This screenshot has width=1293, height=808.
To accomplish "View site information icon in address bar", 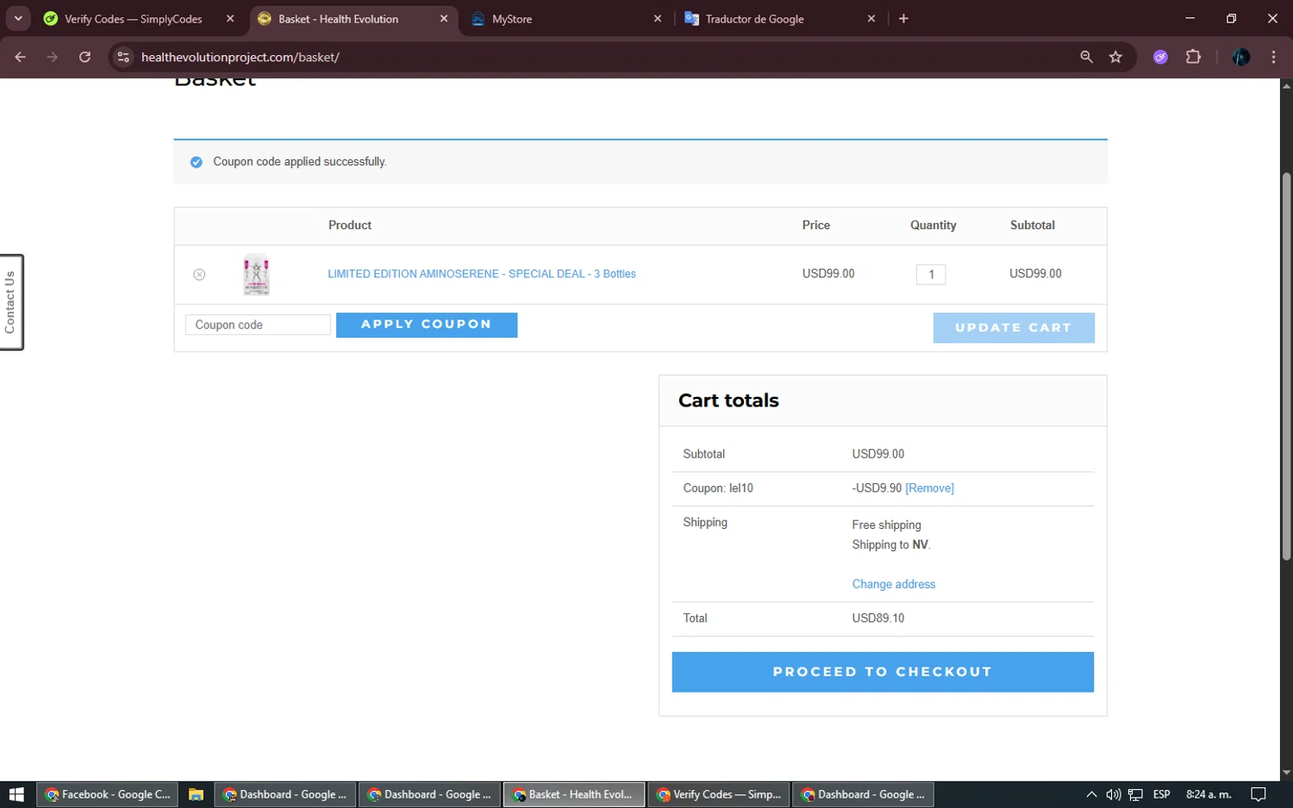I will pos(123,57).
